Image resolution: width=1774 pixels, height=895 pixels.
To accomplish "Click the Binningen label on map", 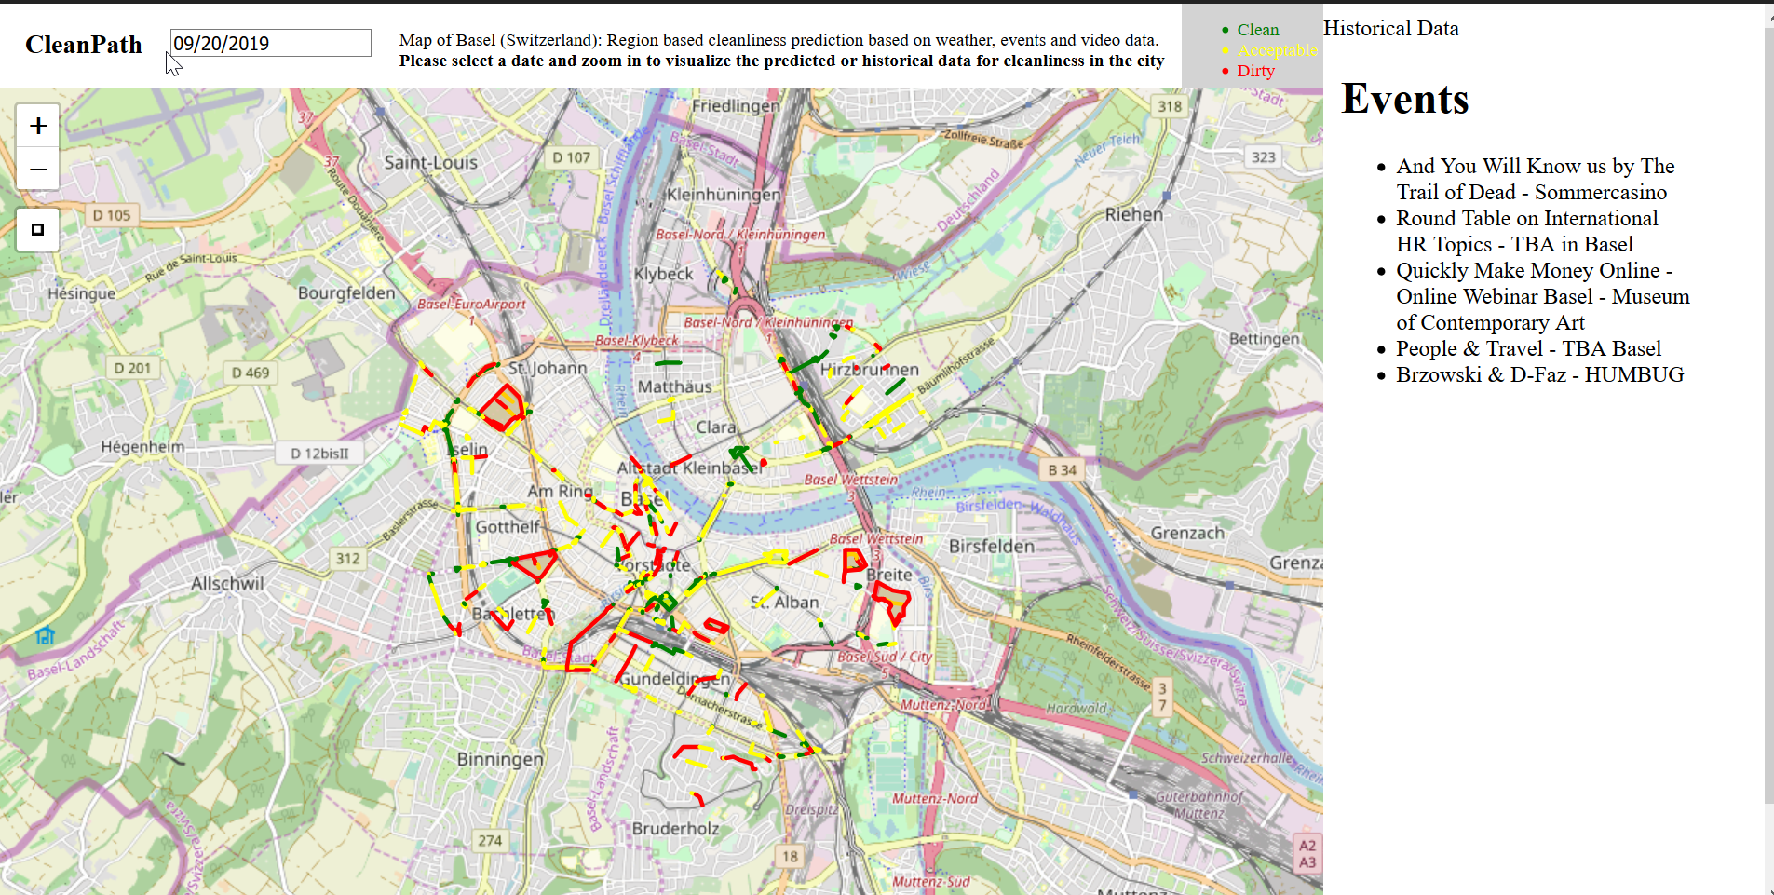I will pyautogui.click(x=500, y=759).
